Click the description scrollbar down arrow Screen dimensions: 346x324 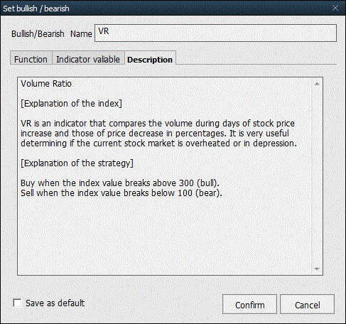[x=317, y=269]
